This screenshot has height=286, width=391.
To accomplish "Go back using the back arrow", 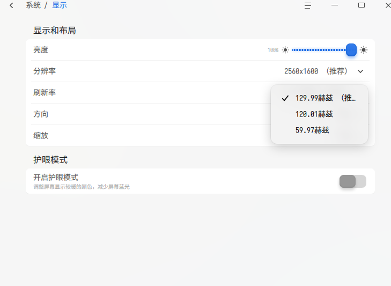I will (11, 5).
